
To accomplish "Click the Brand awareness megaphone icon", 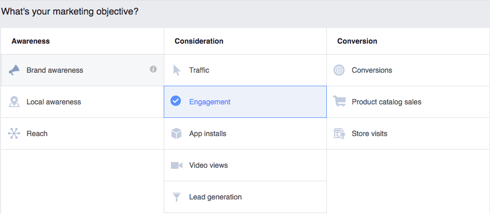I will pos(14,70).
